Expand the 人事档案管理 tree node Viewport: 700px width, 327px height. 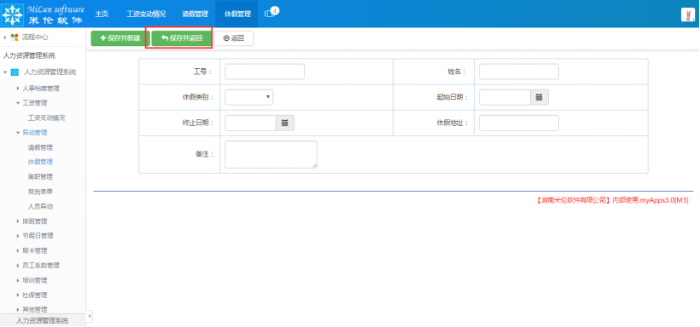pyautogui.click(x=18, y=89)
